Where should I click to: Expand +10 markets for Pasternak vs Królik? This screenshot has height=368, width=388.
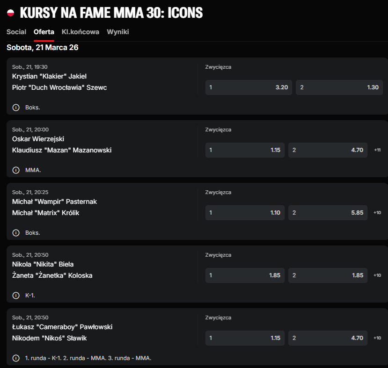(x=377, y=213)
